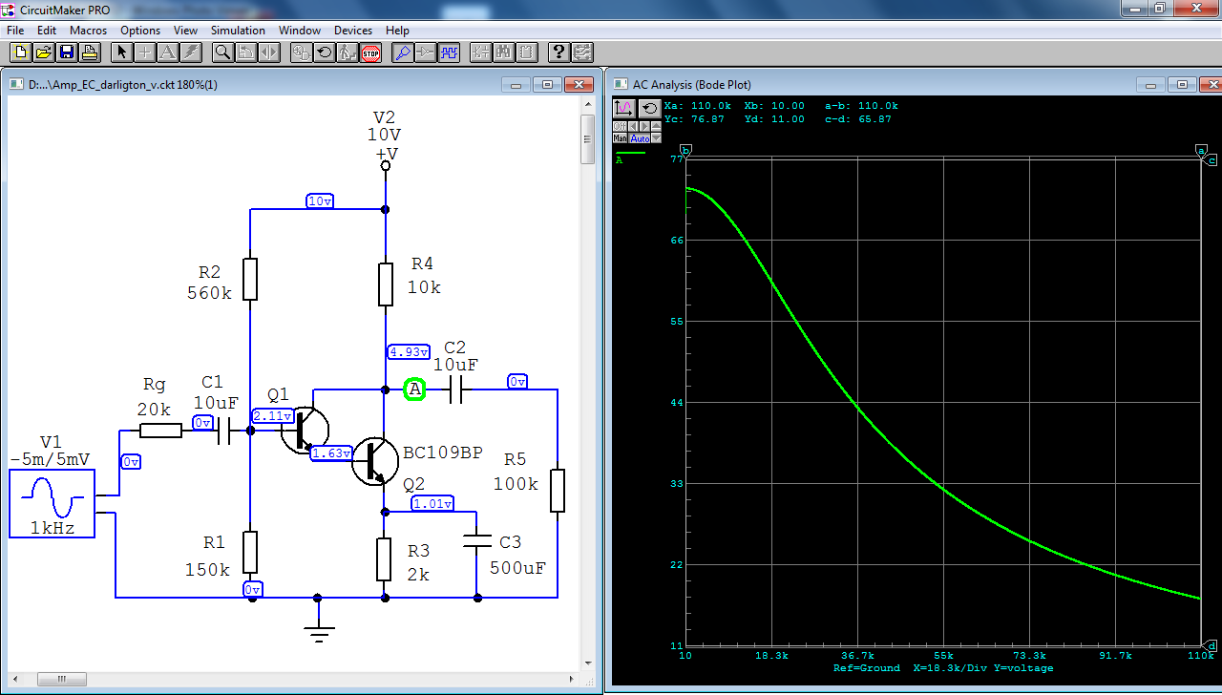Open the Simulation menu
This screenshot has width=1222, height=695.
pyautogui.click(x=239, y=31)
